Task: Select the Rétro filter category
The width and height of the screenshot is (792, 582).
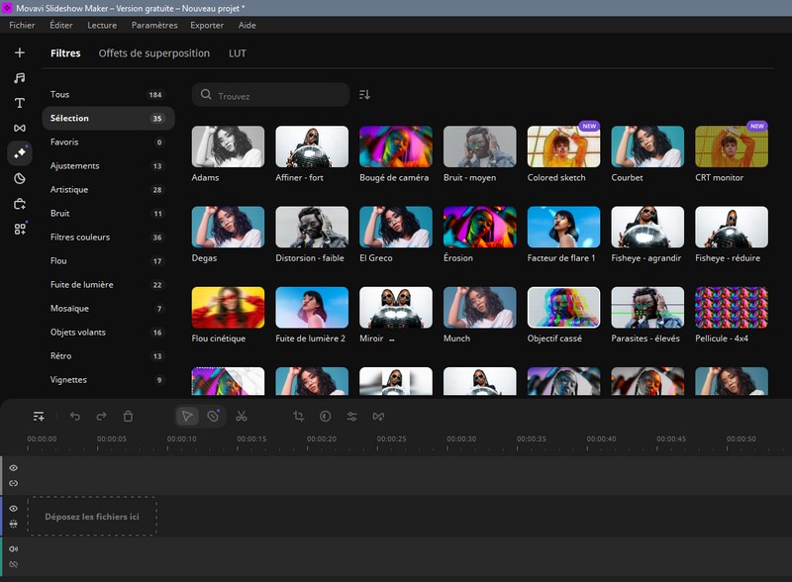Action: pos(63,356)
